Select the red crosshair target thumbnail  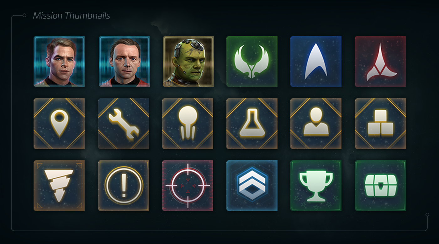[188, 186]
